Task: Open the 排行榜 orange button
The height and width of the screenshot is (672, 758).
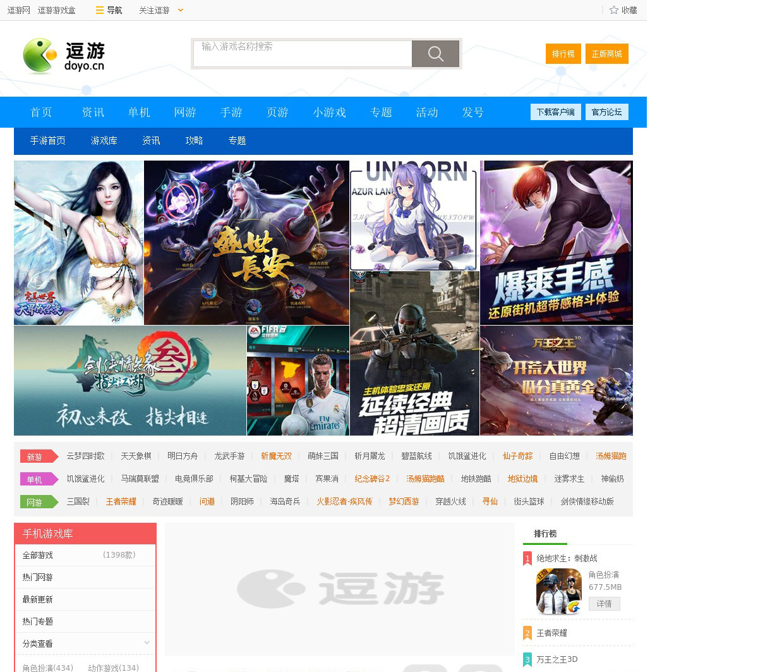Action: click(x=563, y=54)
